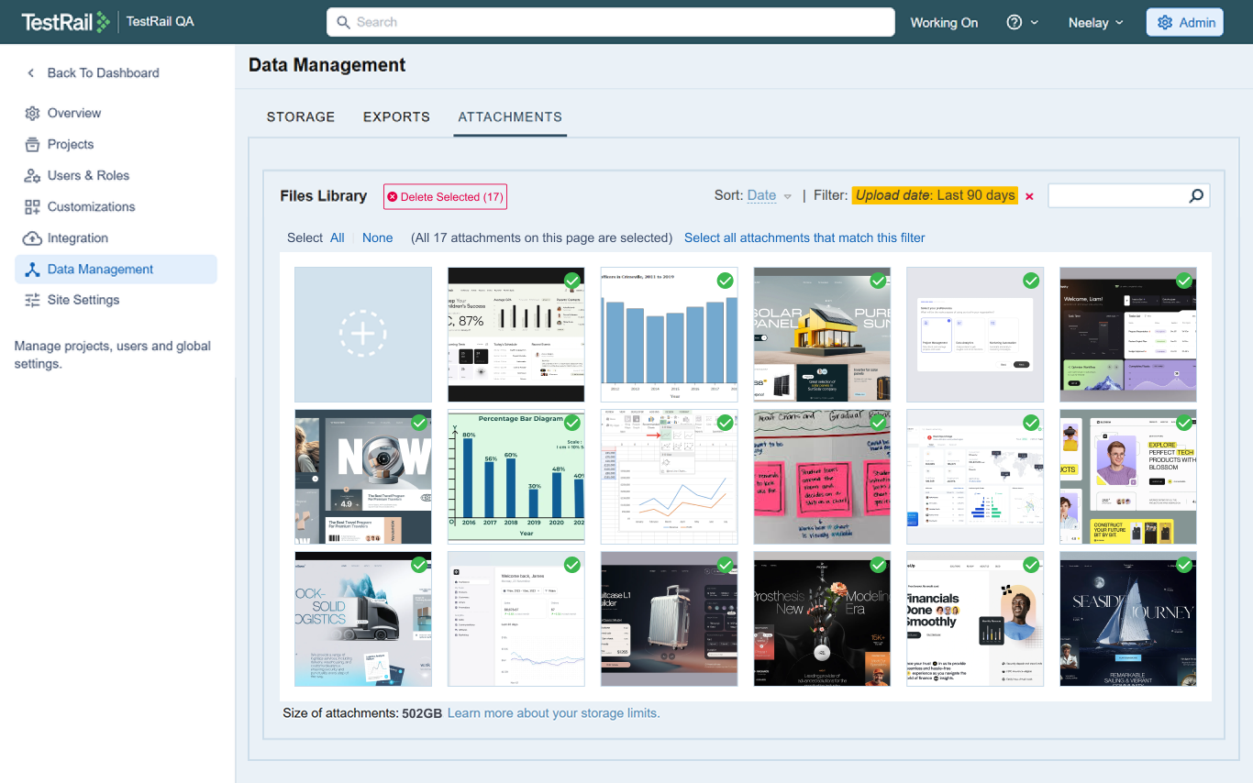Switch to the Exports tab
Screen dimensions: 1253x783
(x=396, y=116)
